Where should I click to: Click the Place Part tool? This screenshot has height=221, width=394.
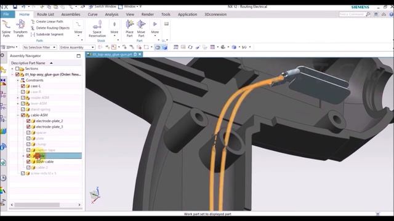coord(129,29)
